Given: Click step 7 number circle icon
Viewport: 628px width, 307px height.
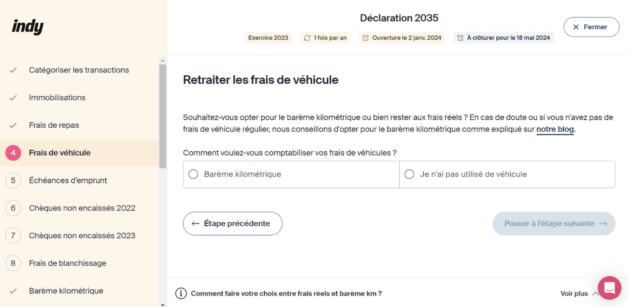Looking at the screenshot, I should pyautogui.click(x=13, y=235).
